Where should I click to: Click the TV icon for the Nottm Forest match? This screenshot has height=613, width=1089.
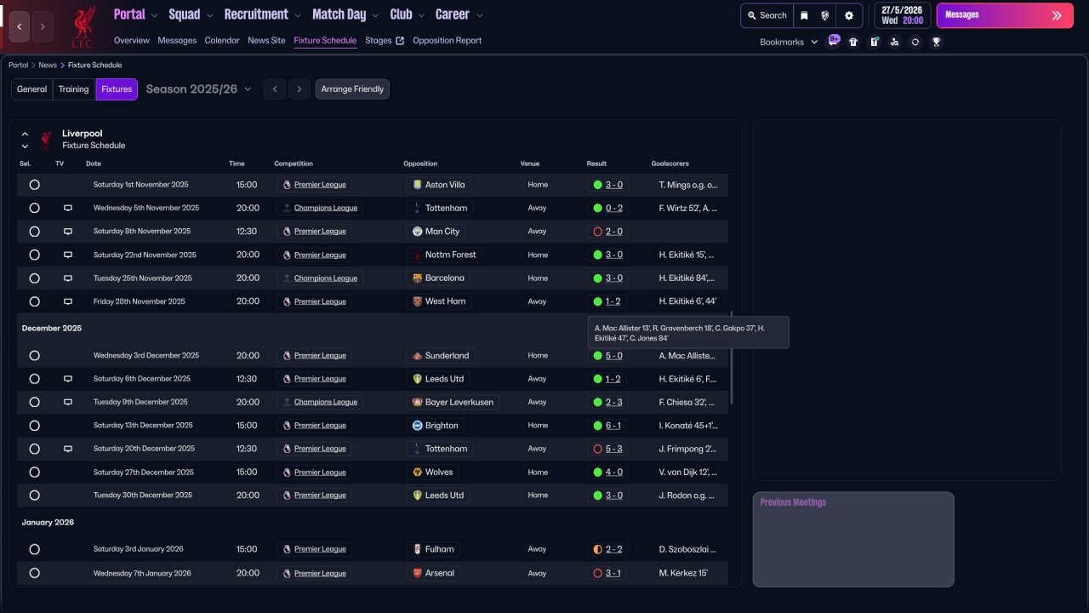pyautogui.click(x=68, y=255)
